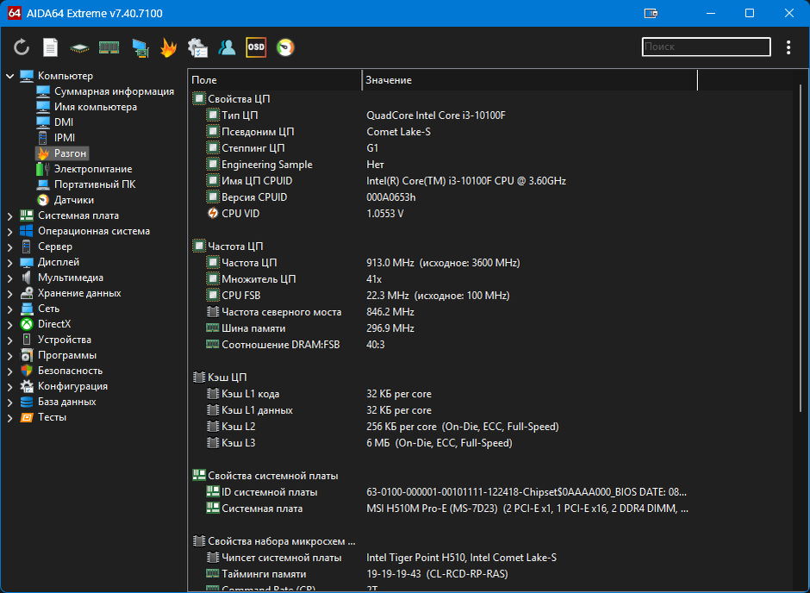The image size is (810, 593).
Task: Click the Значение column header
Action: coord(530,80)
